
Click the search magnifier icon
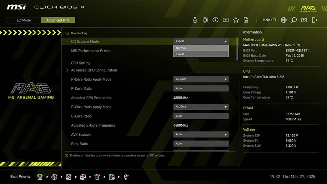pyautogui.click(x=294, y=20)
